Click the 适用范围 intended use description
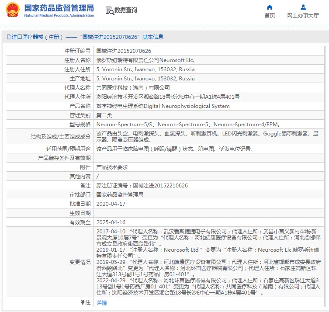Image resolution: width=329 pixels, height=312 pixels. tap(175, 149)
